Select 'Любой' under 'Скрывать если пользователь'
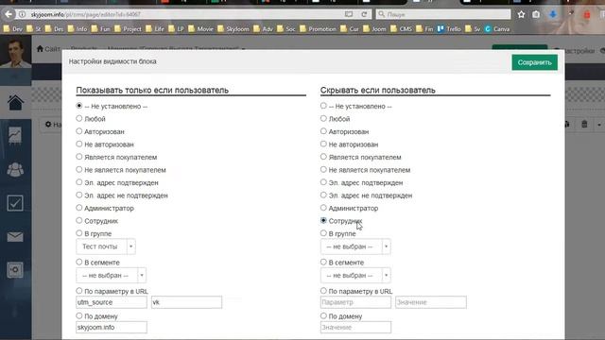This screenshot has width=605, height=340. (323, 118)
